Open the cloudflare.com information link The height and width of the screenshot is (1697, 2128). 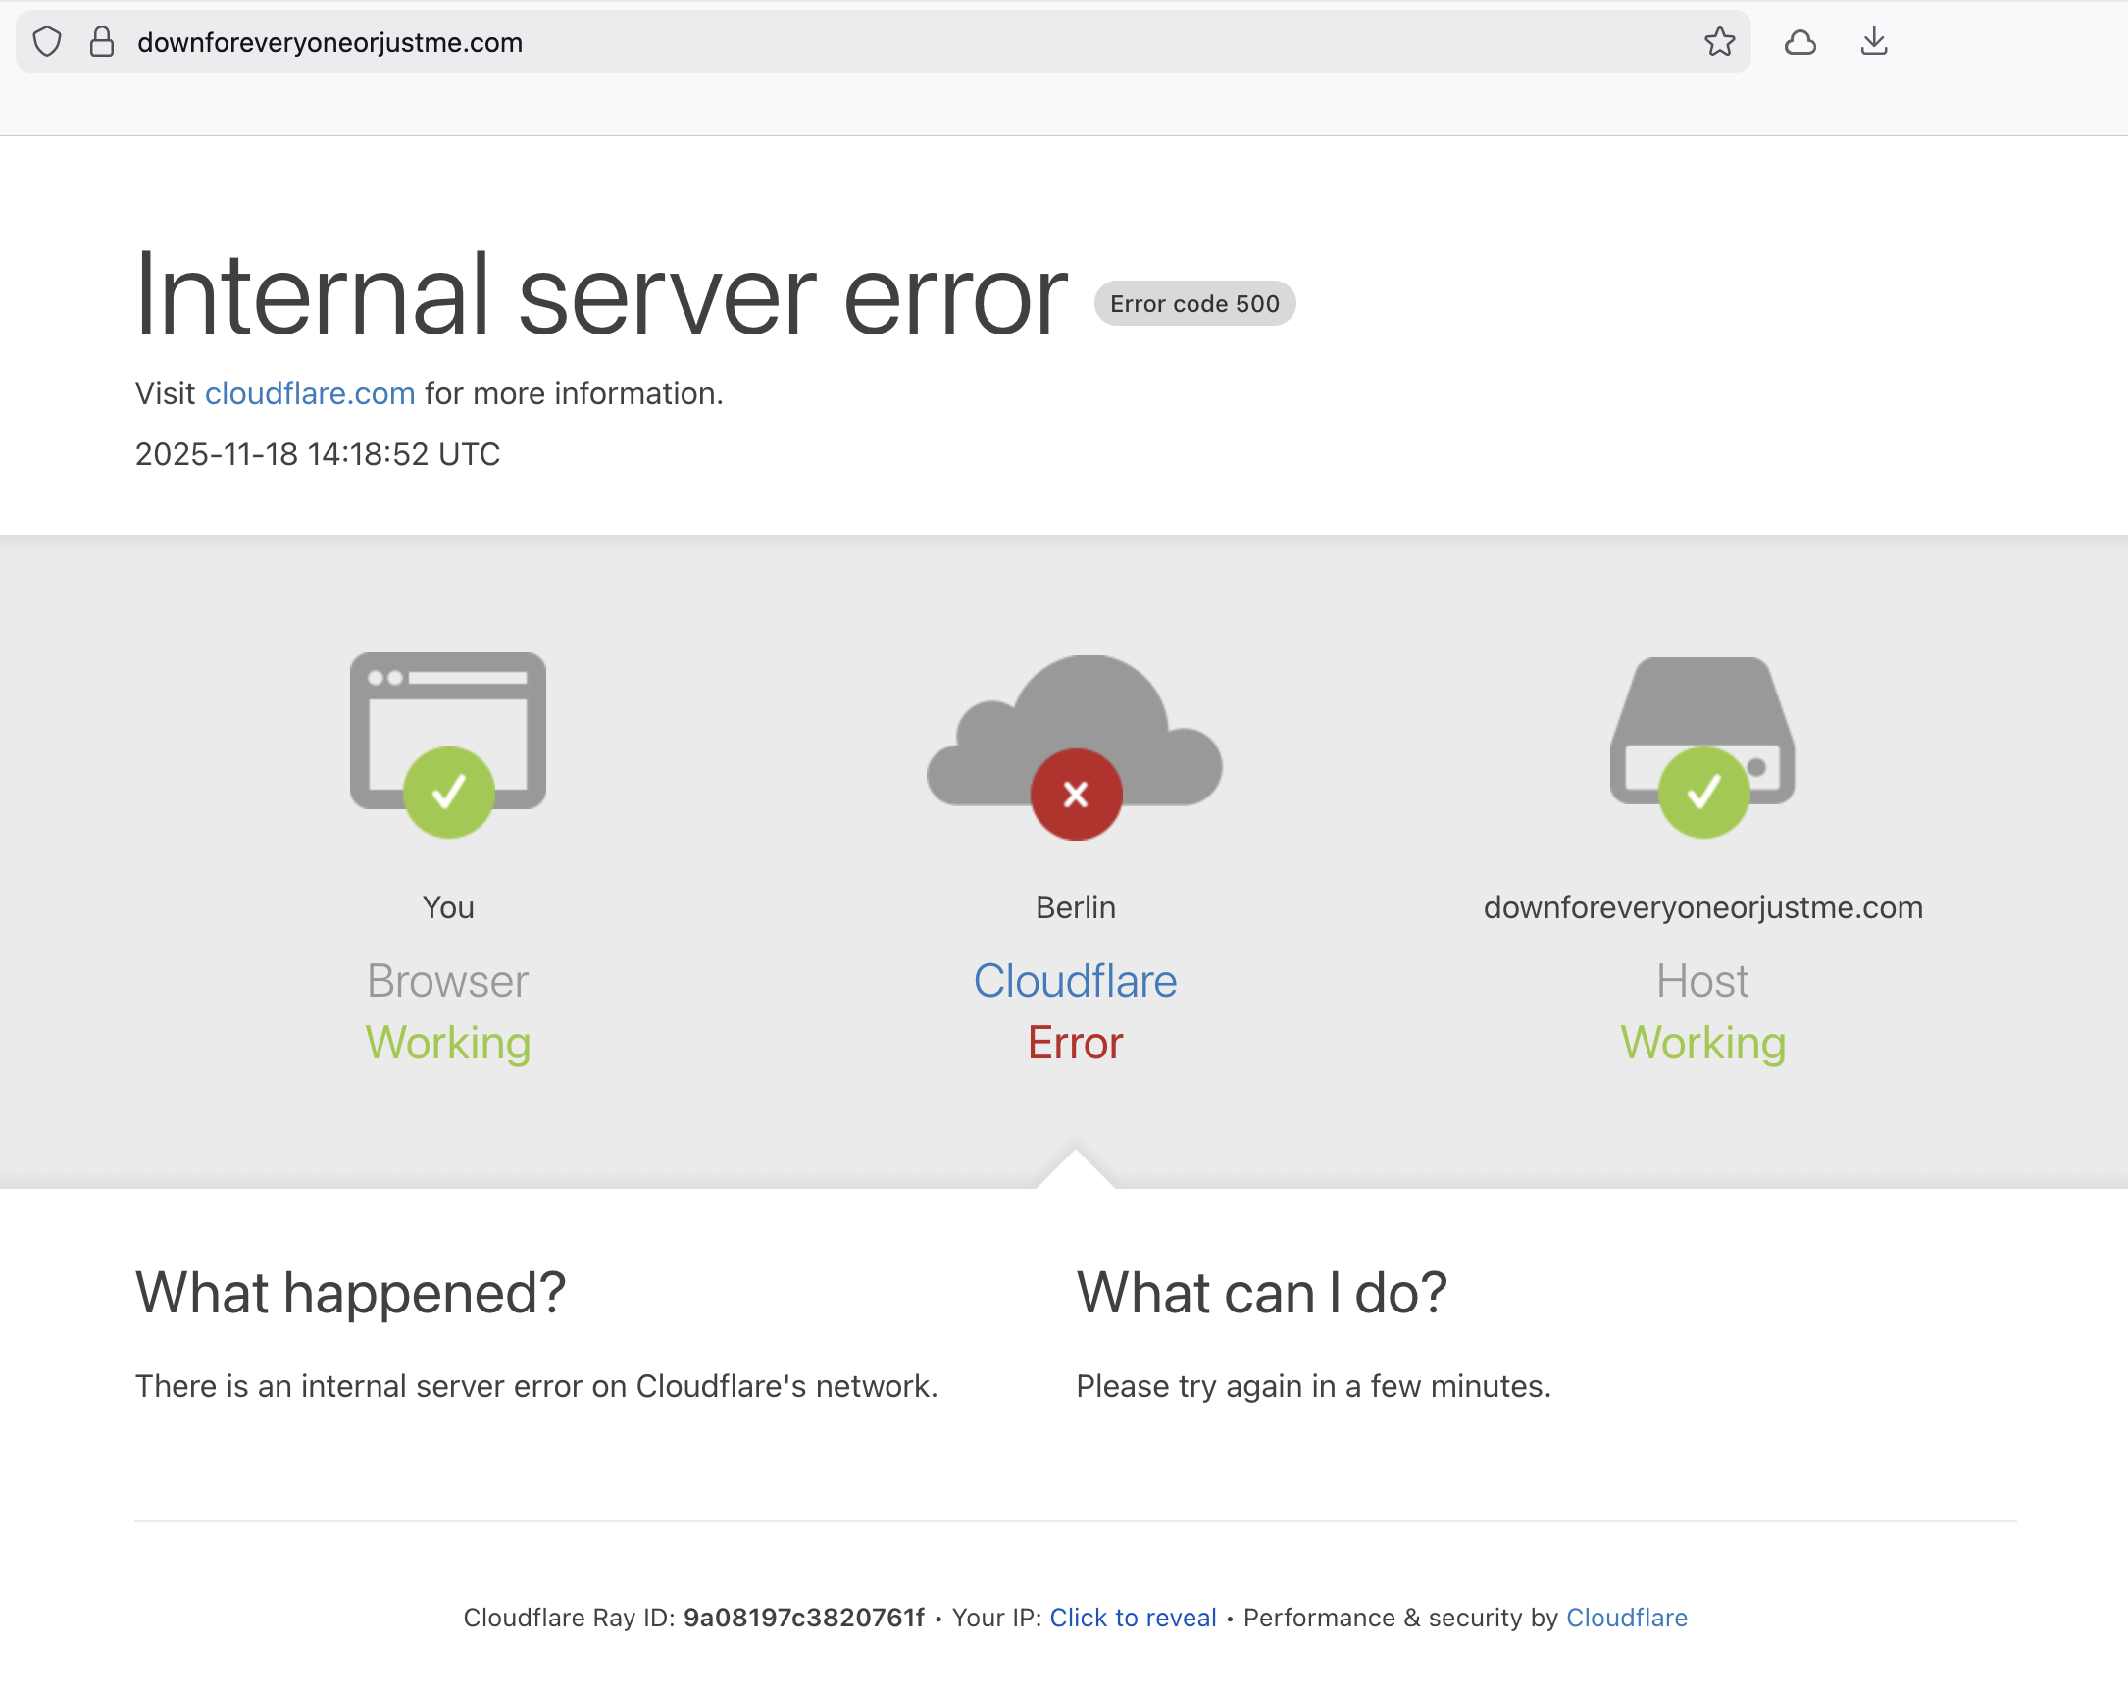pos(309,393)
